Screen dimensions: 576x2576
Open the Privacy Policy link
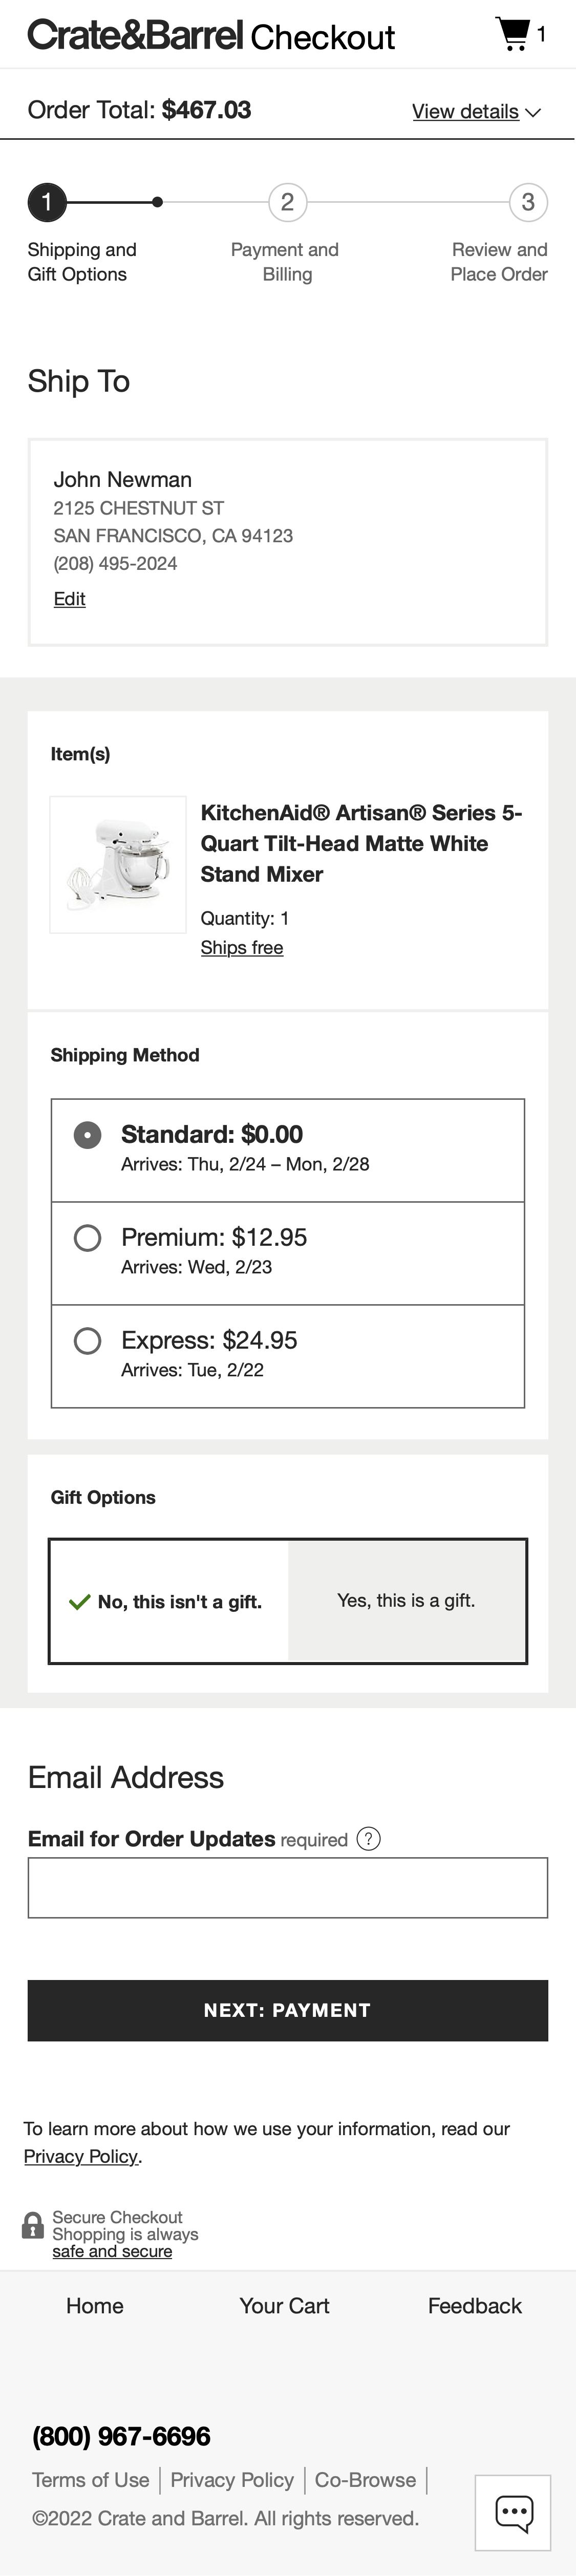click(x=81, y=2157)
